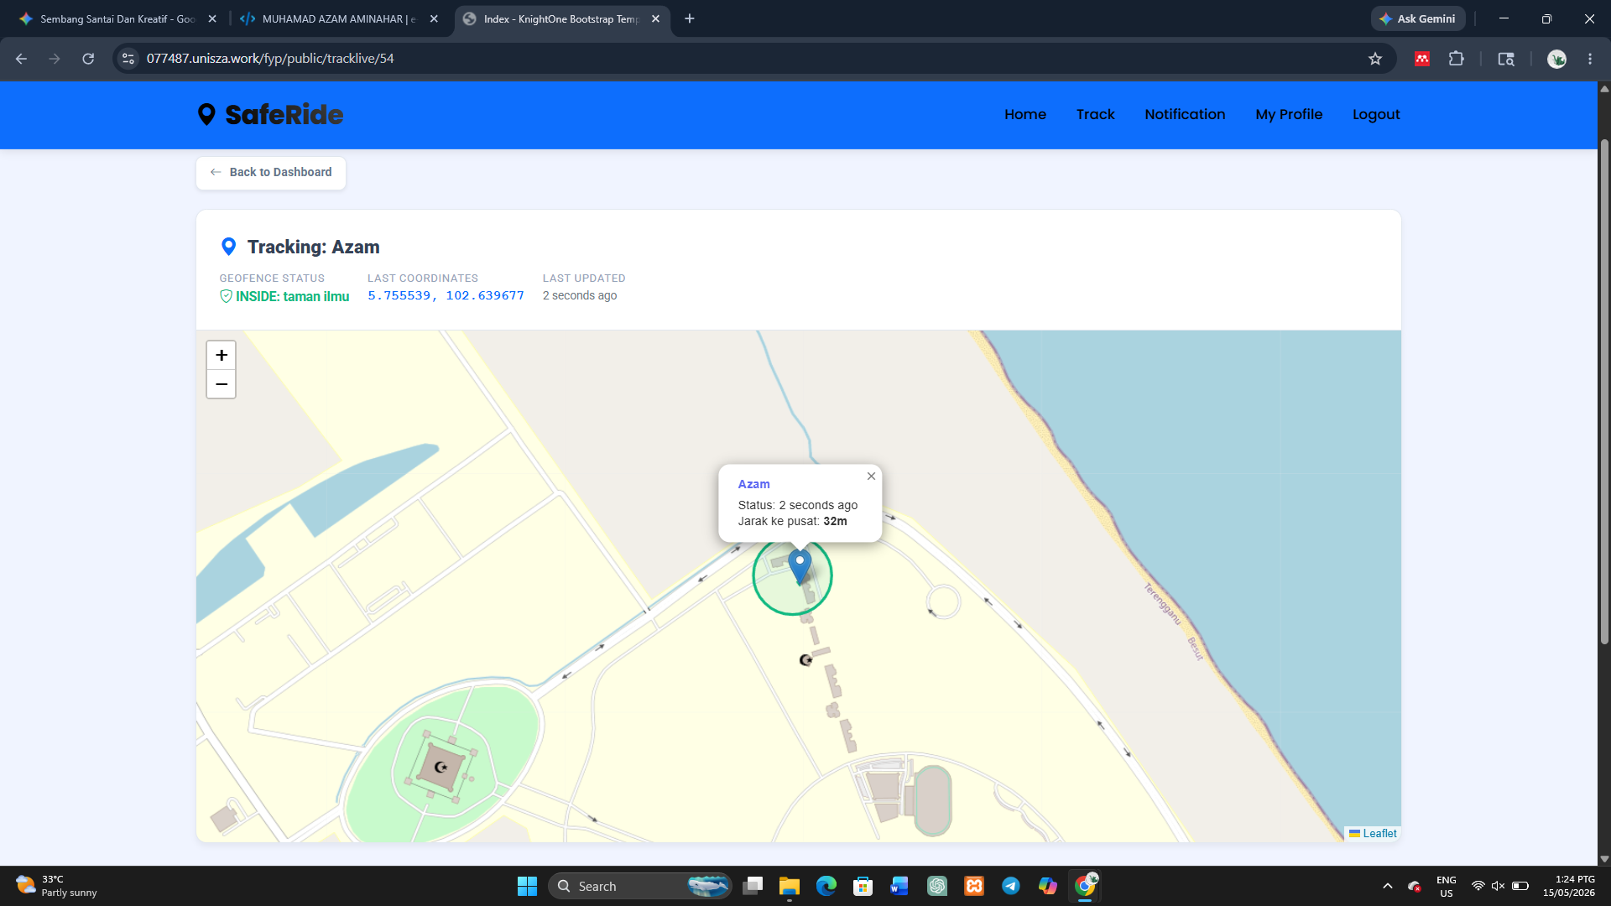Open browser extensions puzzle icon
The height and width of the screenshot is (906, 1611).
[x=1456, y=59]
